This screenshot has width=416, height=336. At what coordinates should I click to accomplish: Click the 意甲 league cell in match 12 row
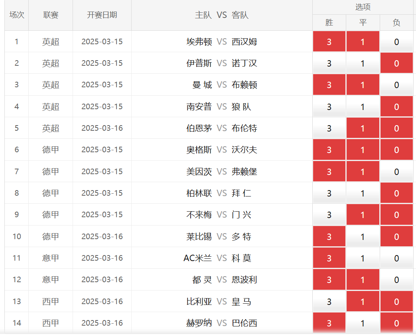click(51, 279)
